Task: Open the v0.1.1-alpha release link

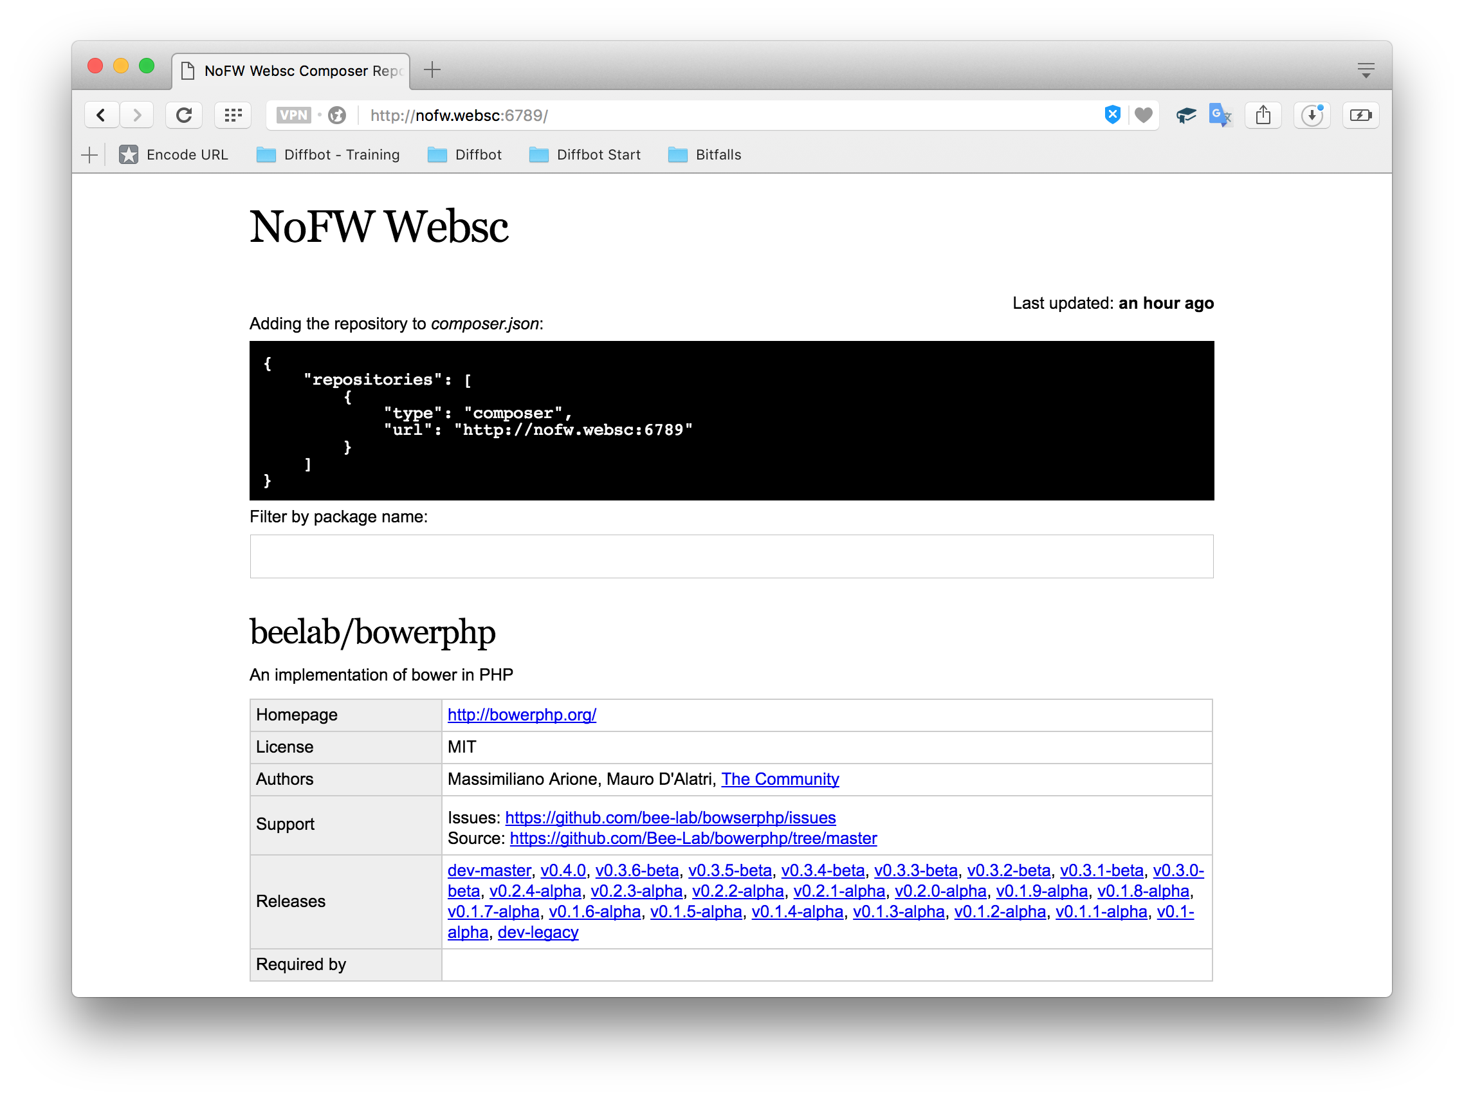Action: point(1101,912)
